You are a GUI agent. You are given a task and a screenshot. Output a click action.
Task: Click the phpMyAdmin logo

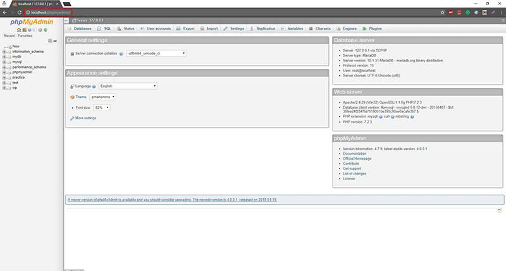(32, 22)
